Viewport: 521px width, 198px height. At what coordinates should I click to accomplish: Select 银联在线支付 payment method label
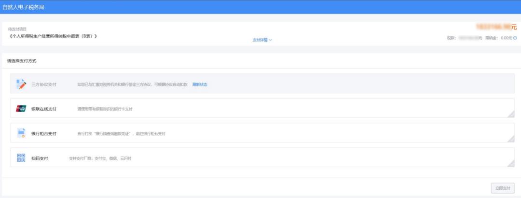pyautogui.click(x=44, y=109)
